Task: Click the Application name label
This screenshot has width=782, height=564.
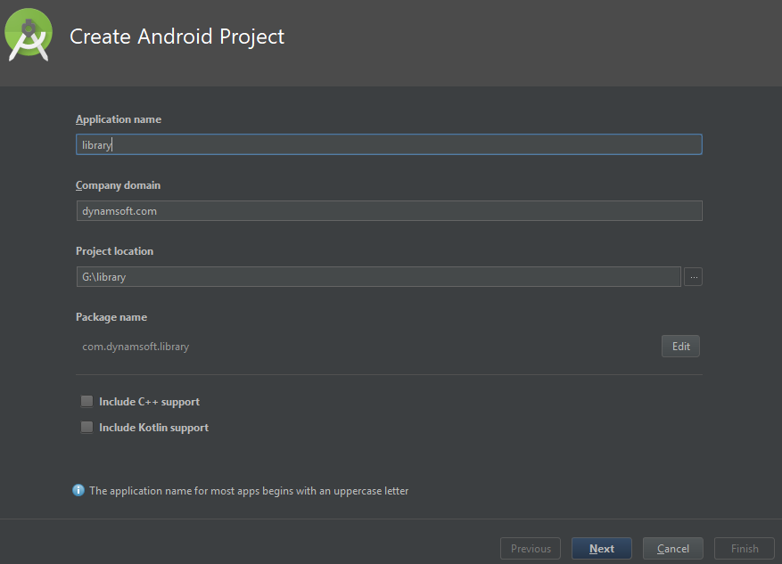Action: coord(119,119)
